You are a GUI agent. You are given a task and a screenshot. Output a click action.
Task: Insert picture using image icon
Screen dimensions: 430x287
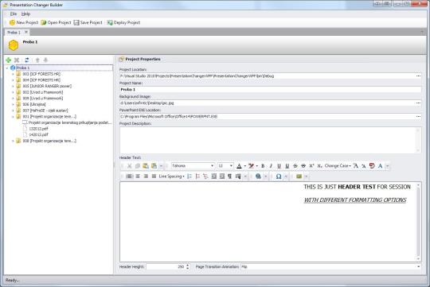(299, 176)
